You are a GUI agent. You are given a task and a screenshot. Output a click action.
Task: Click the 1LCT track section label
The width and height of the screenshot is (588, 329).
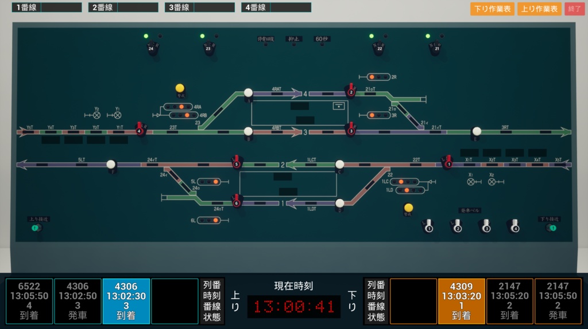(312, 160)
